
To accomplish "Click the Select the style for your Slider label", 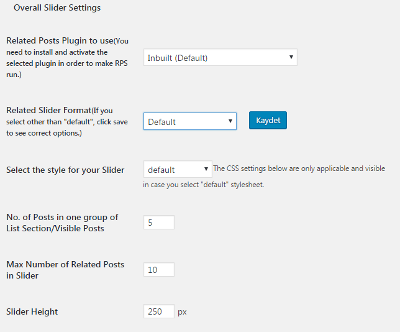I will click(x=65, y=170).
